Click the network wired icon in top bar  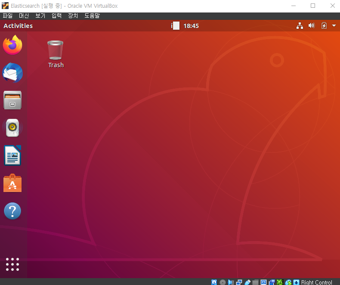click(300, 25)
